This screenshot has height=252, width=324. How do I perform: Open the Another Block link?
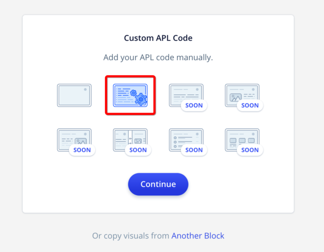coord(198,236)
